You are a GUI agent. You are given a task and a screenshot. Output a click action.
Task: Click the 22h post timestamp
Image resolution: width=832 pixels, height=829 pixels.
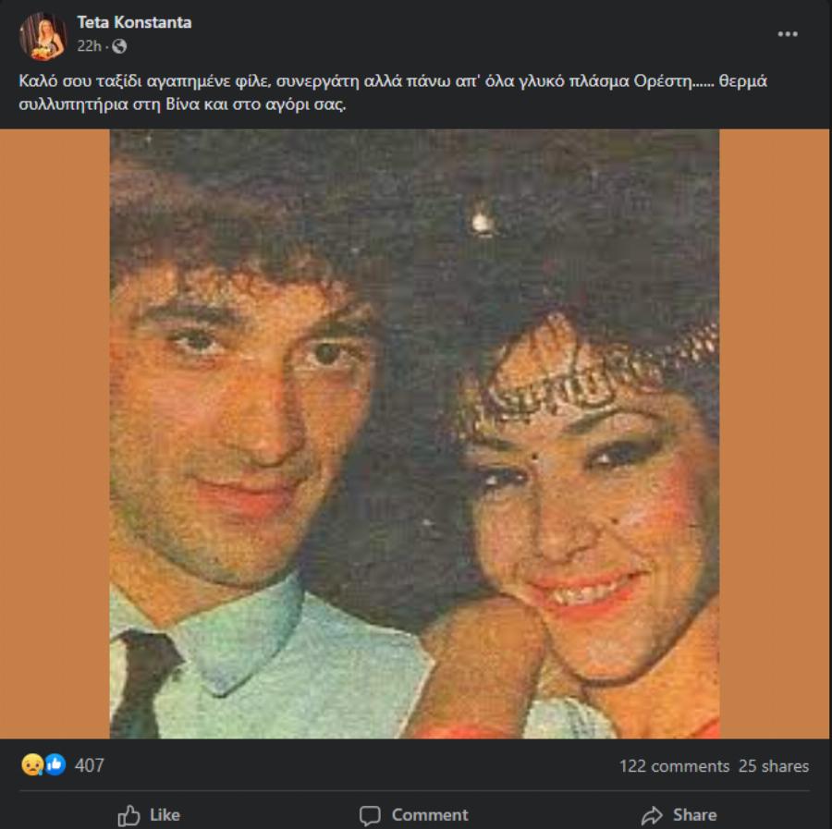coord(89,46)
